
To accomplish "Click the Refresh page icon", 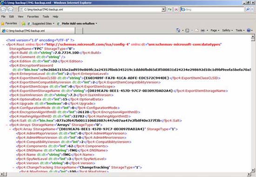I will tap(169, 9).
